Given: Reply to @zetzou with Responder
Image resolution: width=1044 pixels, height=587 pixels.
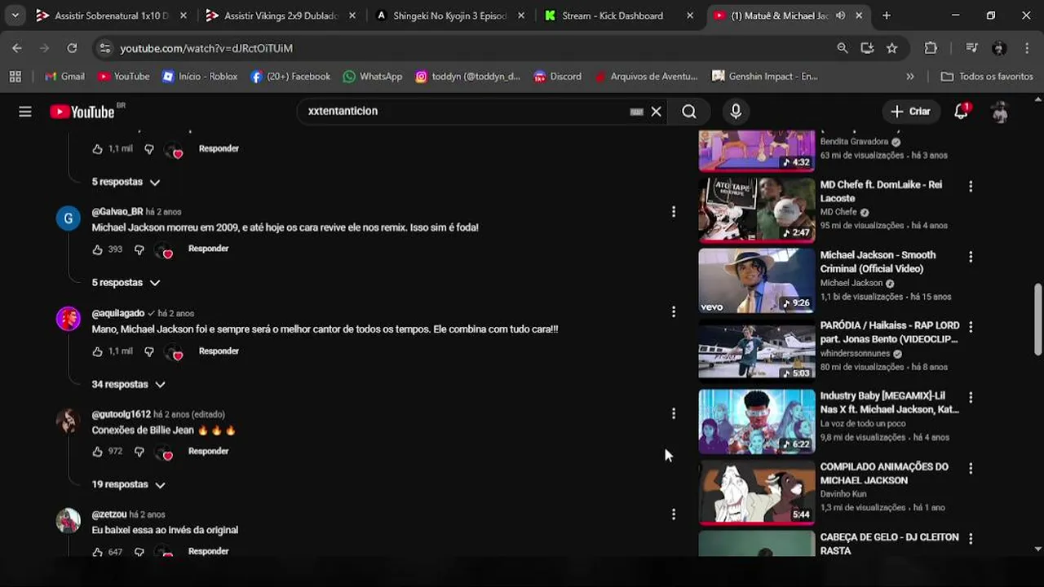Looking at the screenshot, I should 209,552.
